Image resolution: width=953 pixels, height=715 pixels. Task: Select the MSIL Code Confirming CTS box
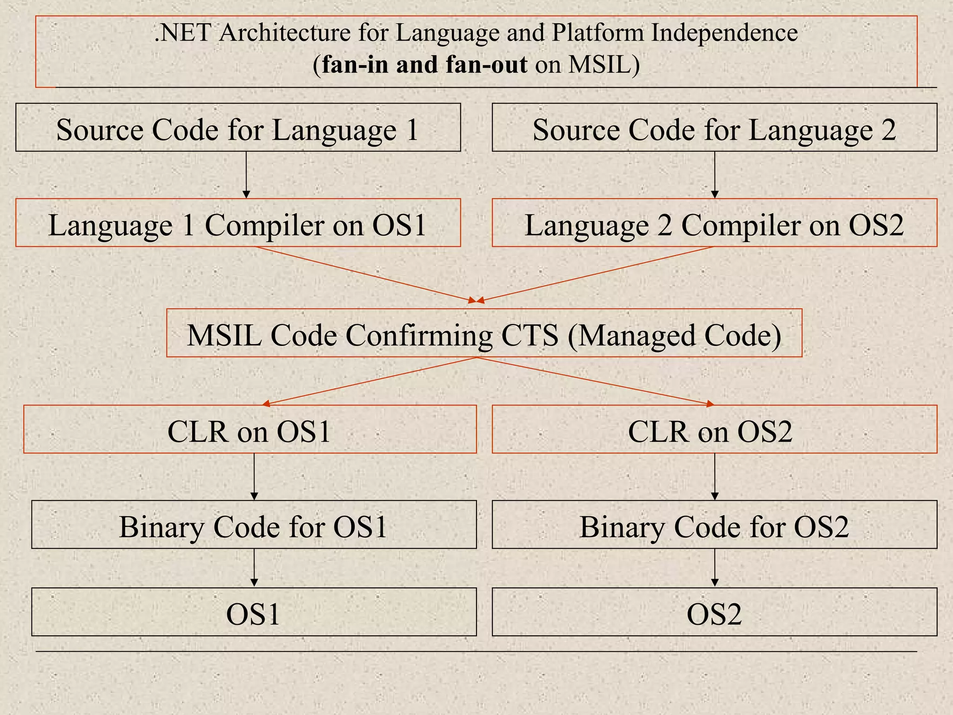point(484,333)
